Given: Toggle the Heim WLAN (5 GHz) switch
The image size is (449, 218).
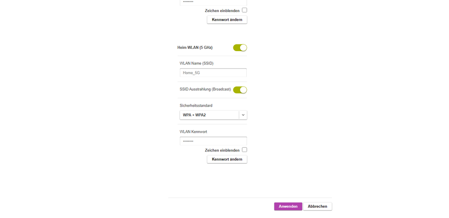Looking at the screenshot, I should point(240,48).
